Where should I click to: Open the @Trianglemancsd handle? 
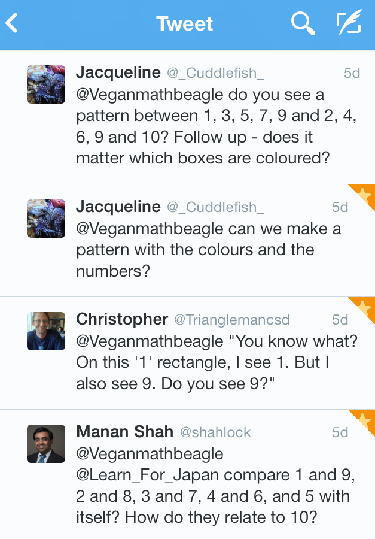click(231, 320)
